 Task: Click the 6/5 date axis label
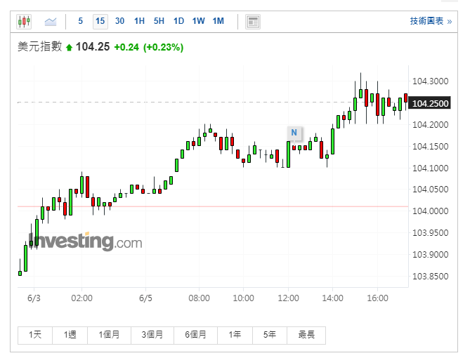(x=145, y=298)
